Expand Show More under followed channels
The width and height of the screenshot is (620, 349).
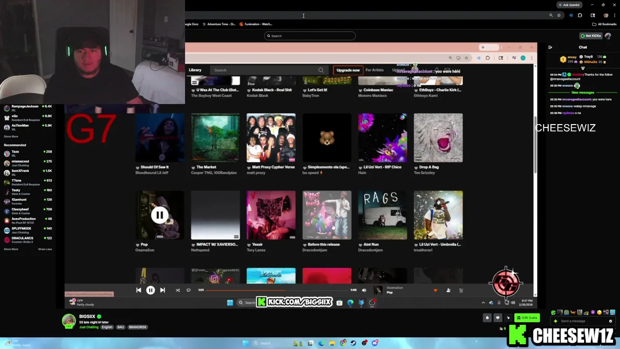tap(11, 137)
